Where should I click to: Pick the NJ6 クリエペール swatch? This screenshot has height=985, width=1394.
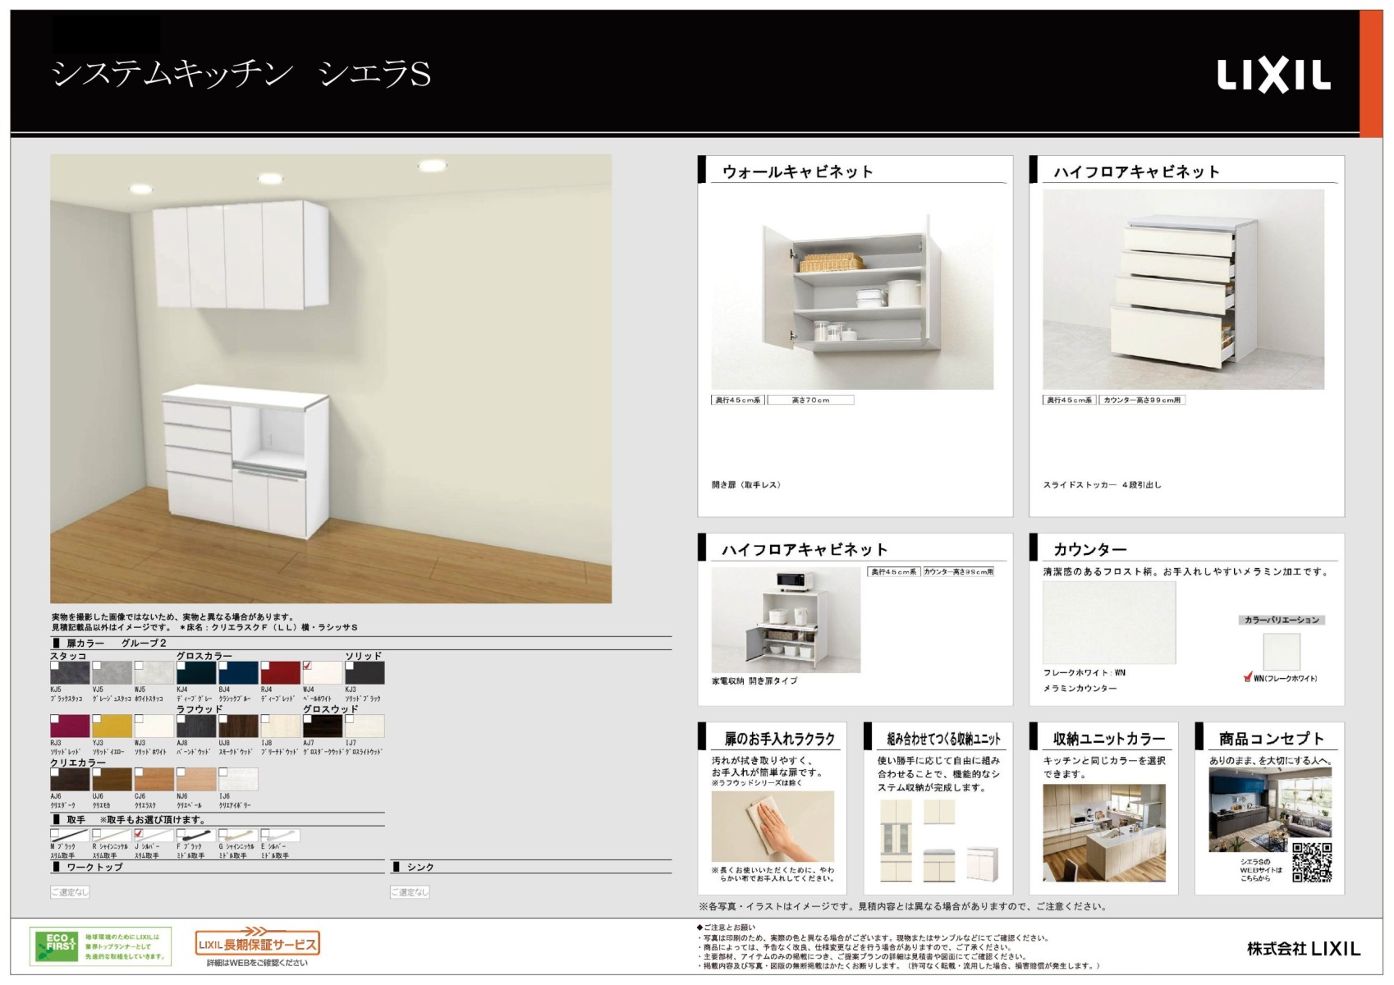pyautogui.click(x=196, y=779)
